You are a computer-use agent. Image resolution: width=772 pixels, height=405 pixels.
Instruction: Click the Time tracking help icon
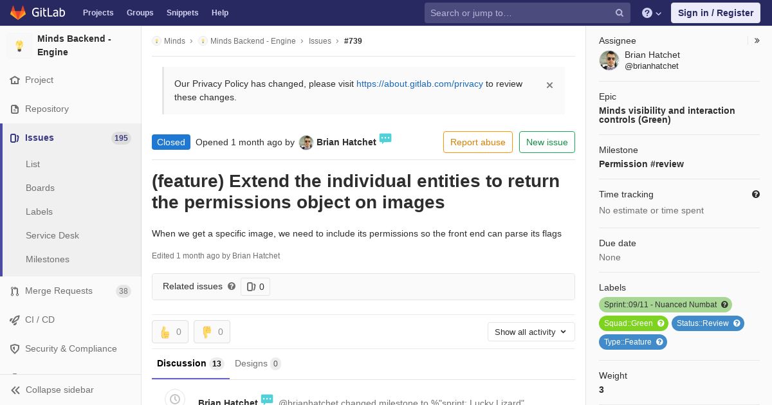(756, 194)
